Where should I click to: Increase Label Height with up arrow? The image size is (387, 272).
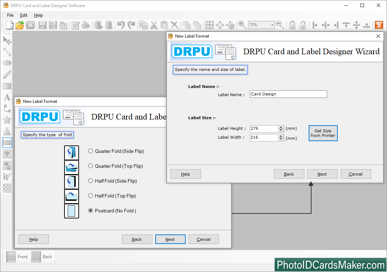point(281,127)
